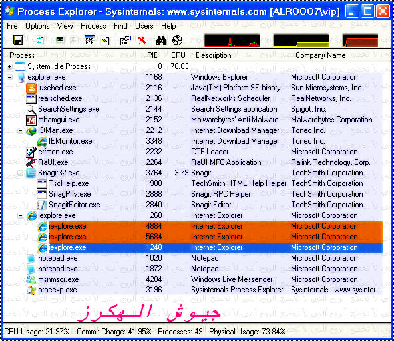Click the Process Explorer title bar icon
394x341 pixels.
(x=9, y=11)
